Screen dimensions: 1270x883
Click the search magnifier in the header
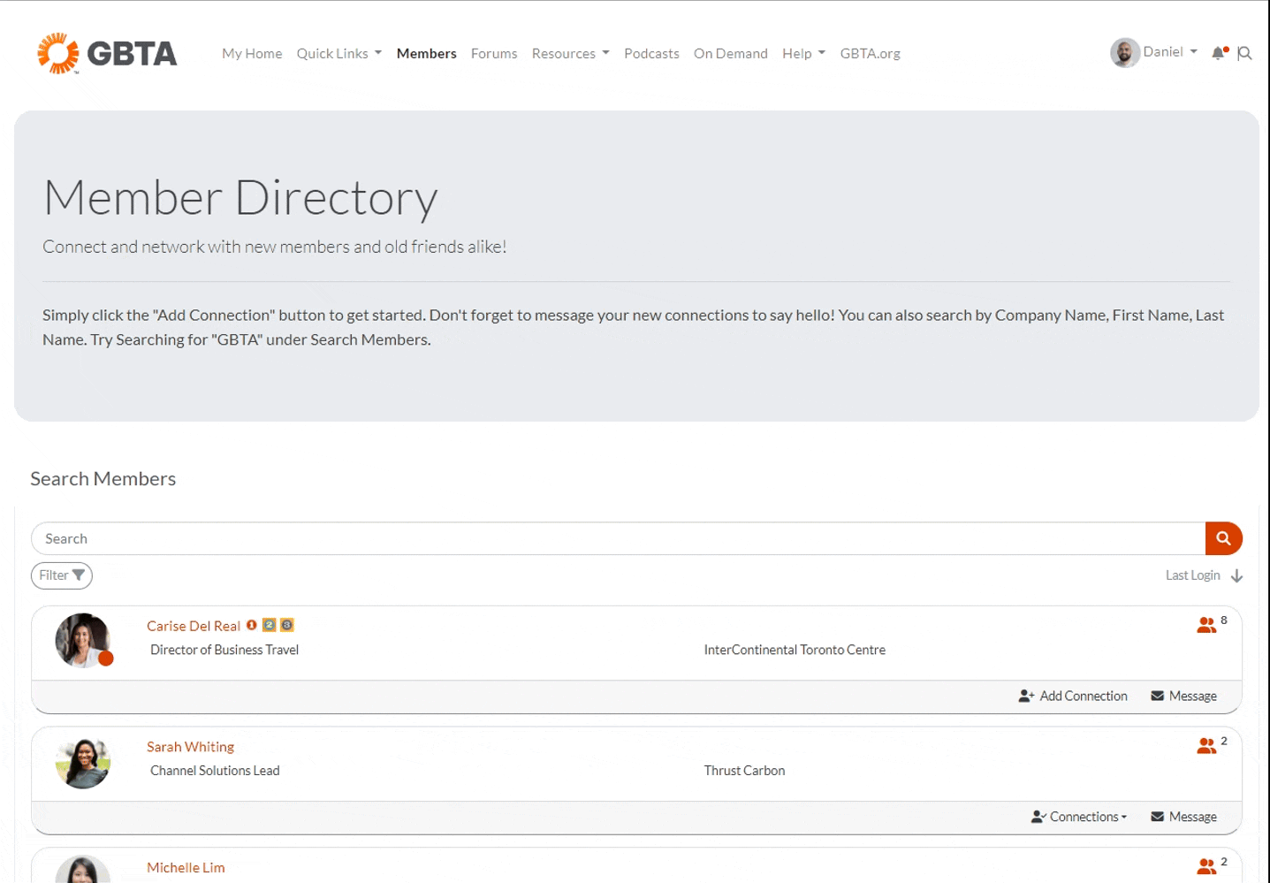(1244, 53)
